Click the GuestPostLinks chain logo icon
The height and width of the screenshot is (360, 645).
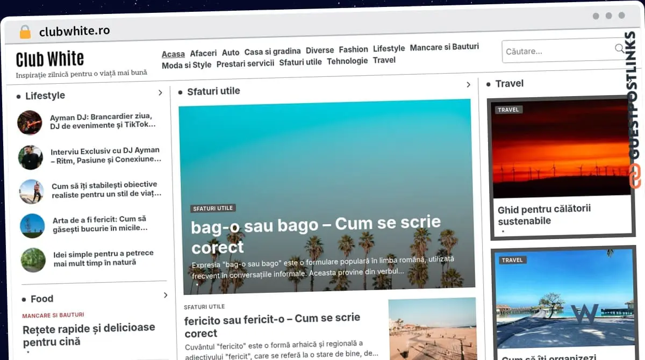635,176
